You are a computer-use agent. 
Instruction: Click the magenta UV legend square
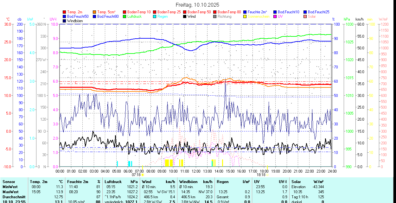tap(275, 16)
